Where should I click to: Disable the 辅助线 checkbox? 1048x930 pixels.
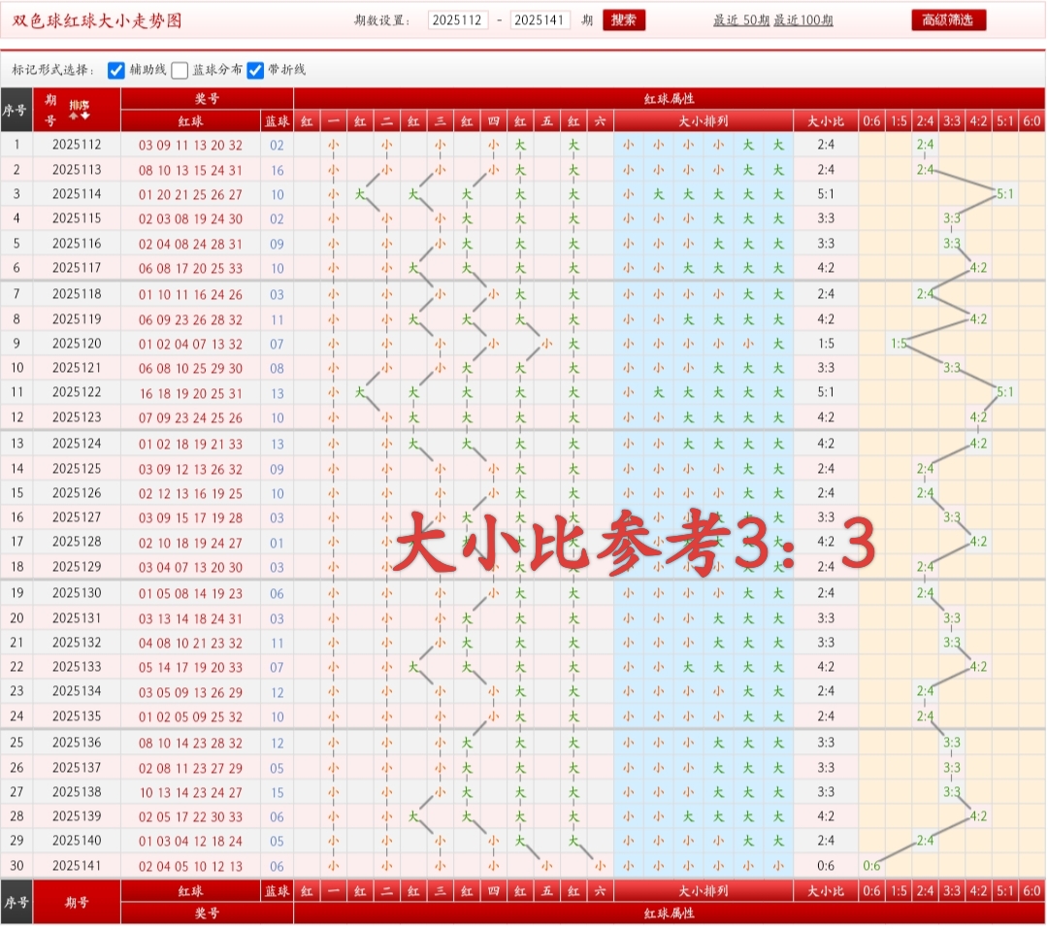click(x=116, y=70)
